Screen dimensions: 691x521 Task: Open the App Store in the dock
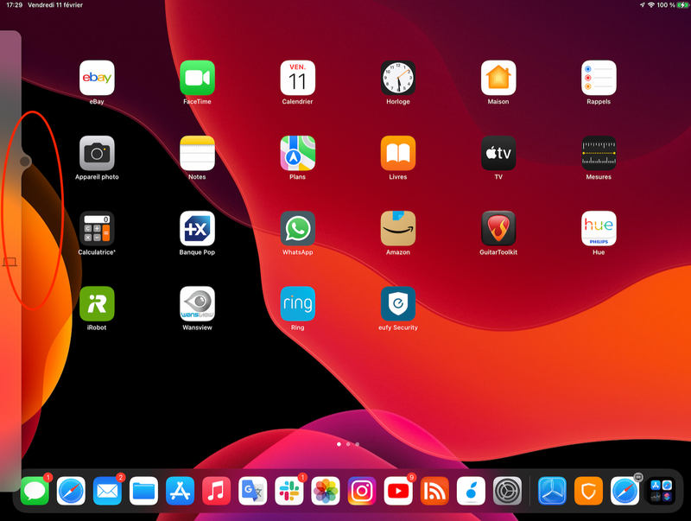click(180, 491)
